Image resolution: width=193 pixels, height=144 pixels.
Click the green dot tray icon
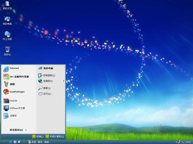[176, 142]
